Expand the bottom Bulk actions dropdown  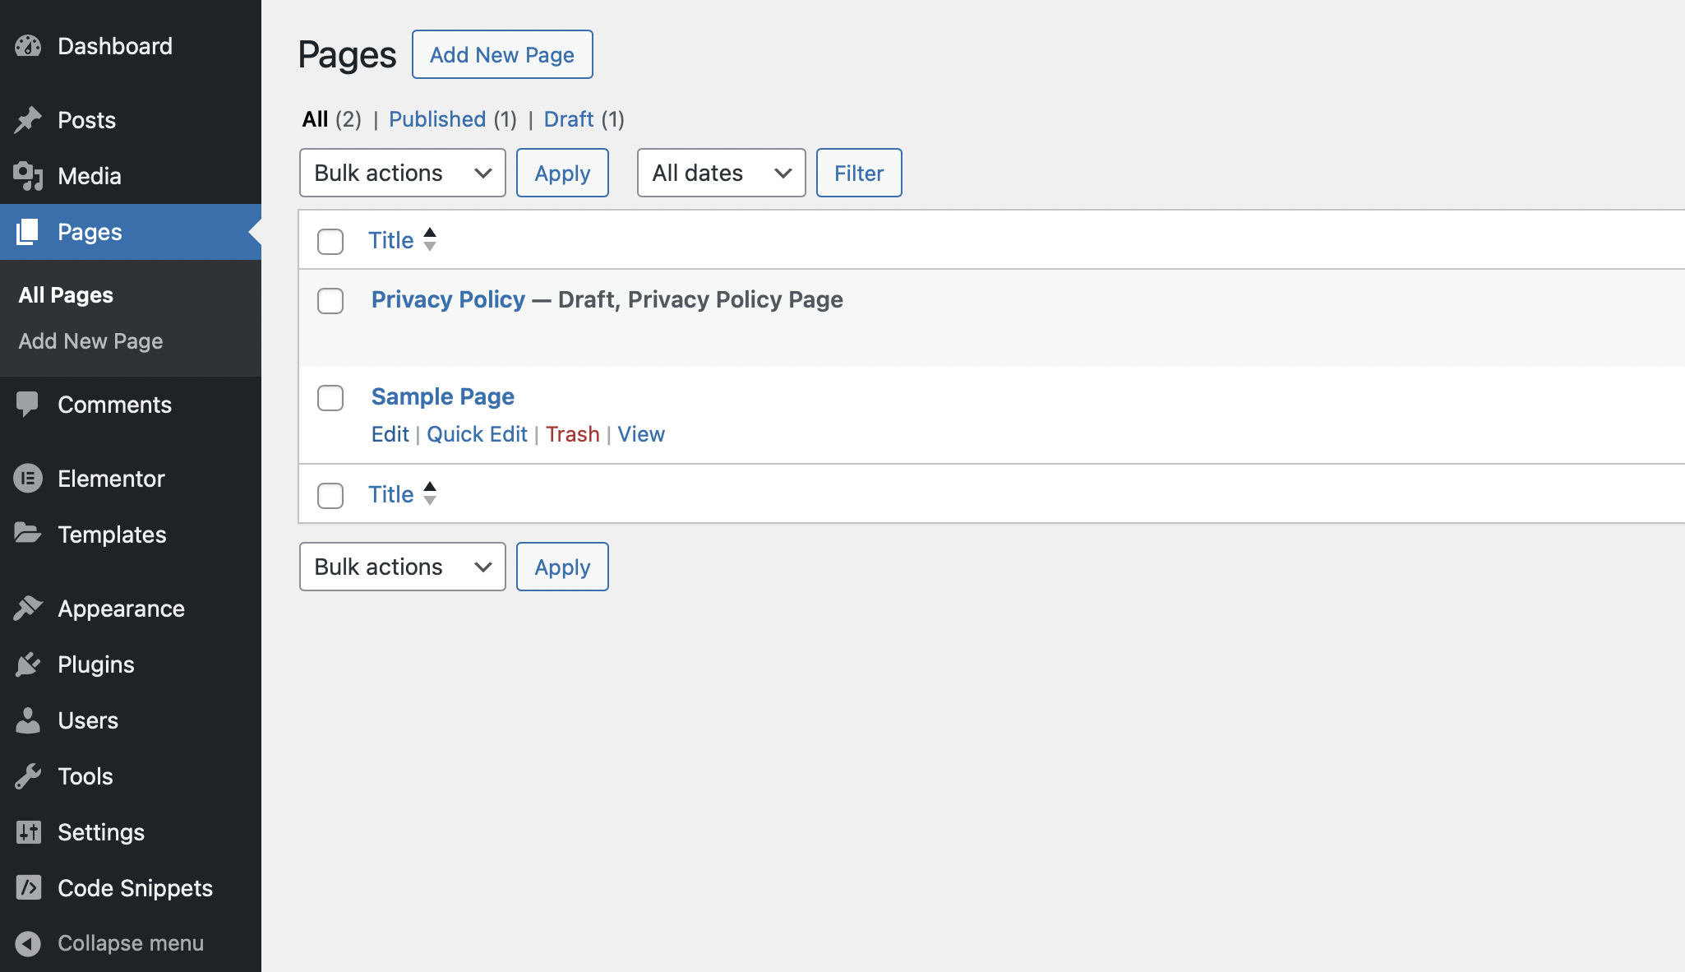coord(403,566)
